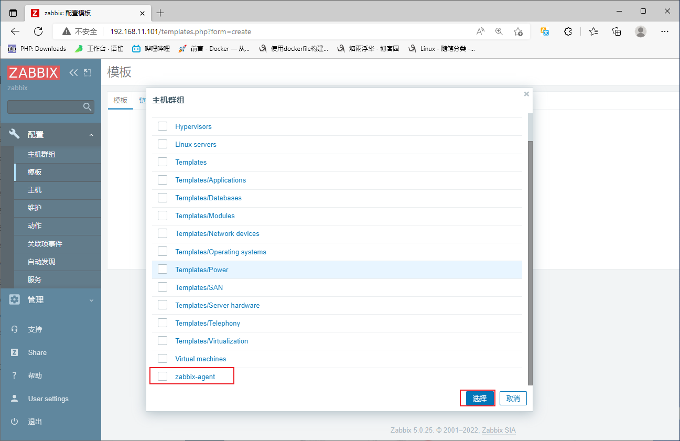Screen dimensions: 680x441
Task: Open 主机群组 in the sidebar menu
Action: click(41, 154)
